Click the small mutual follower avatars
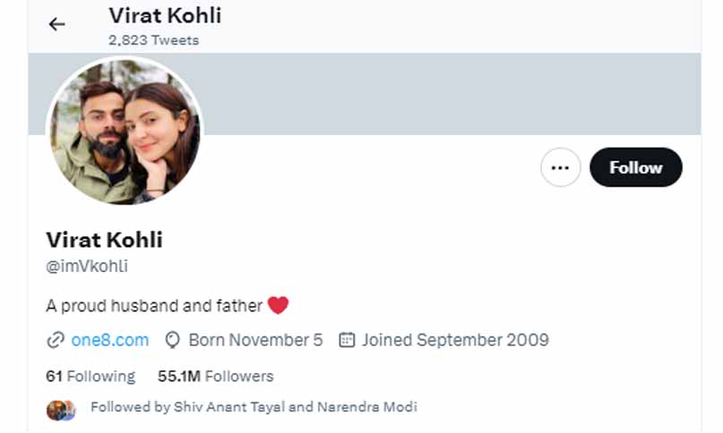723x433 pixels. coord(61,408)
